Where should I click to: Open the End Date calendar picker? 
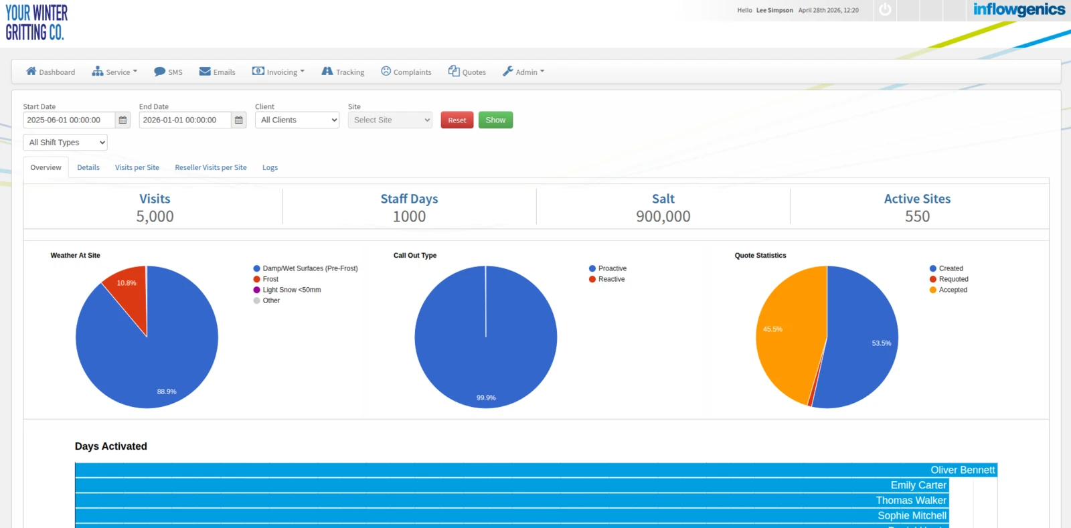(x=239, y=120)
